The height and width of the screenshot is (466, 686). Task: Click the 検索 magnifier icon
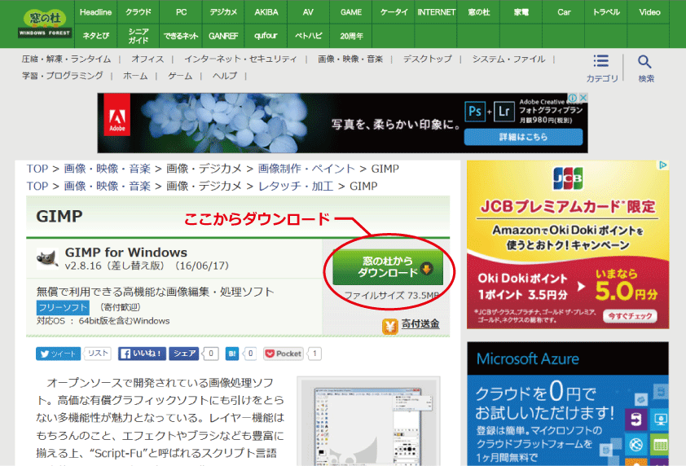pyautogui.click(x=645, y=61)
